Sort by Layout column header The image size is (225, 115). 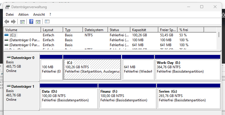52,30
